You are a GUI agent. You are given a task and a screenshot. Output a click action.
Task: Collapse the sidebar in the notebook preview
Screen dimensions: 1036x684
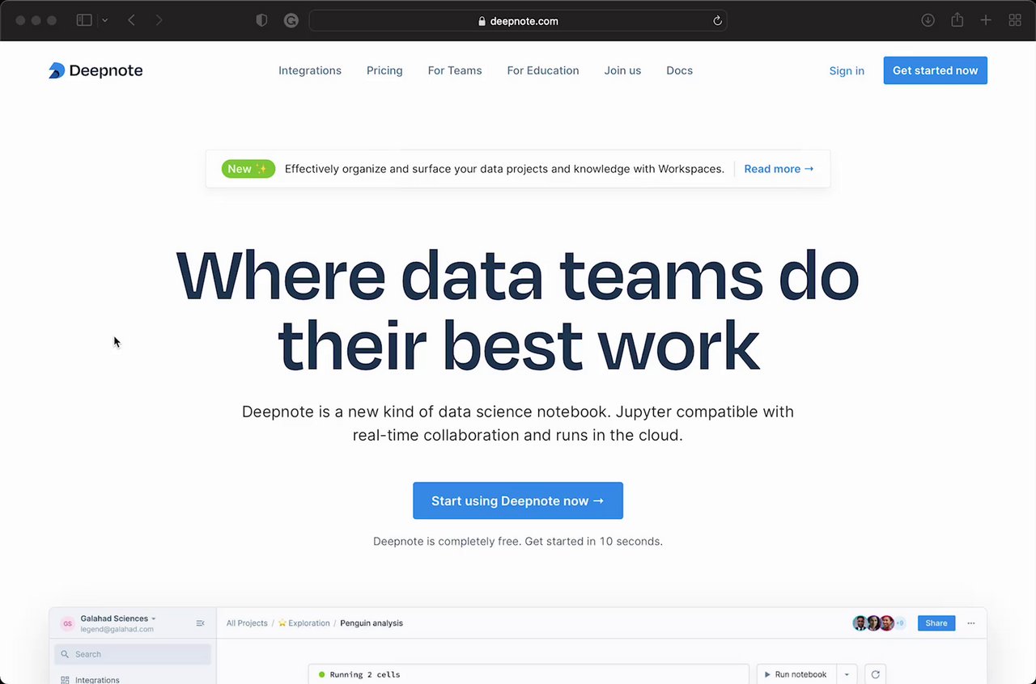click(x=200, y=623)
